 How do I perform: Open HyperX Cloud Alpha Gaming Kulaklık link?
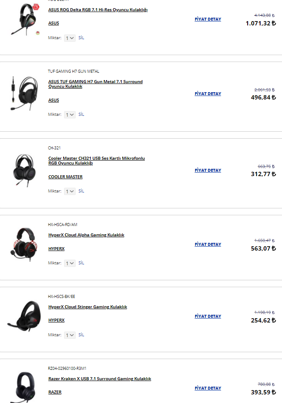pyautogui.click(x=86, y=235)
